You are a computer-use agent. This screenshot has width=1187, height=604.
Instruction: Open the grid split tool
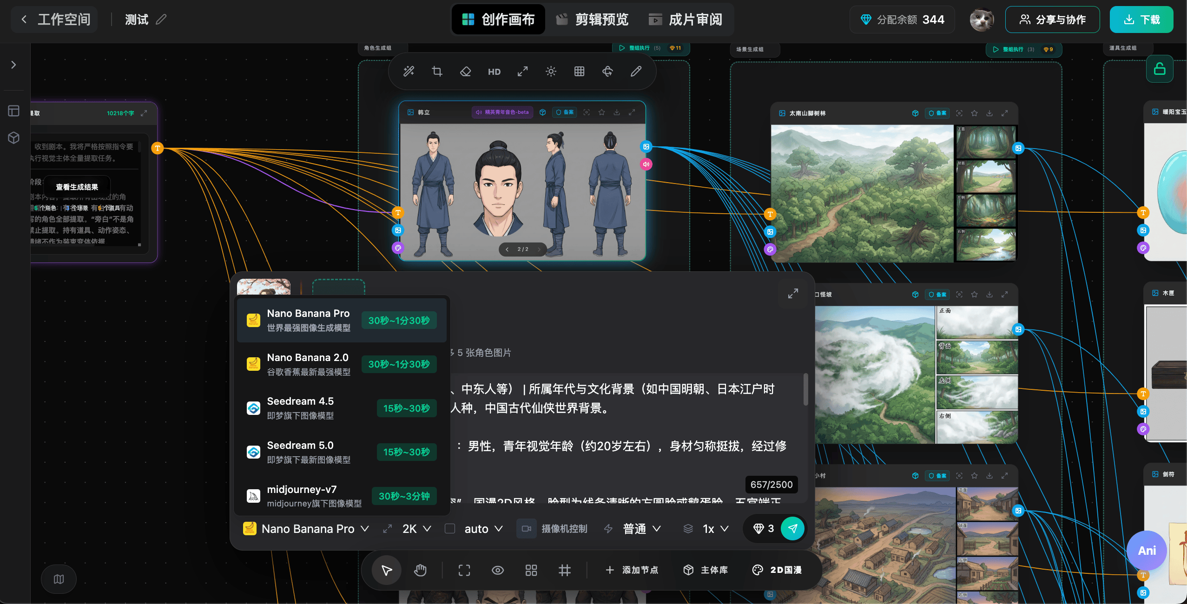(579, 72)
